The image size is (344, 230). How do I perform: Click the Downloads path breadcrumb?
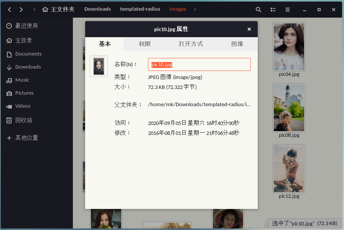coord(97,9)
